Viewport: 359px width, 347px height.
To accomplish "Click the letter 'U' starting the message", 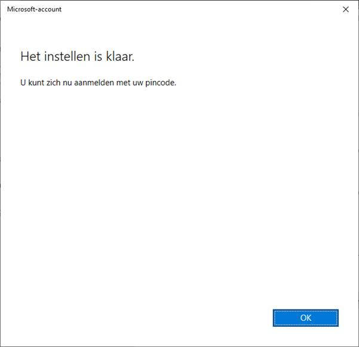I will click(x=23, y=82).
